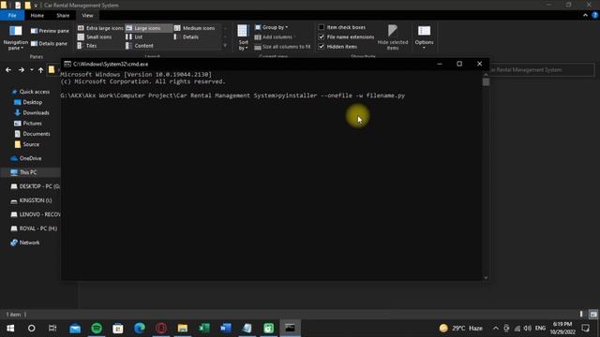
Task: Toggle the Preview pane
Action: pyautogui.click(x=50, y=31)
